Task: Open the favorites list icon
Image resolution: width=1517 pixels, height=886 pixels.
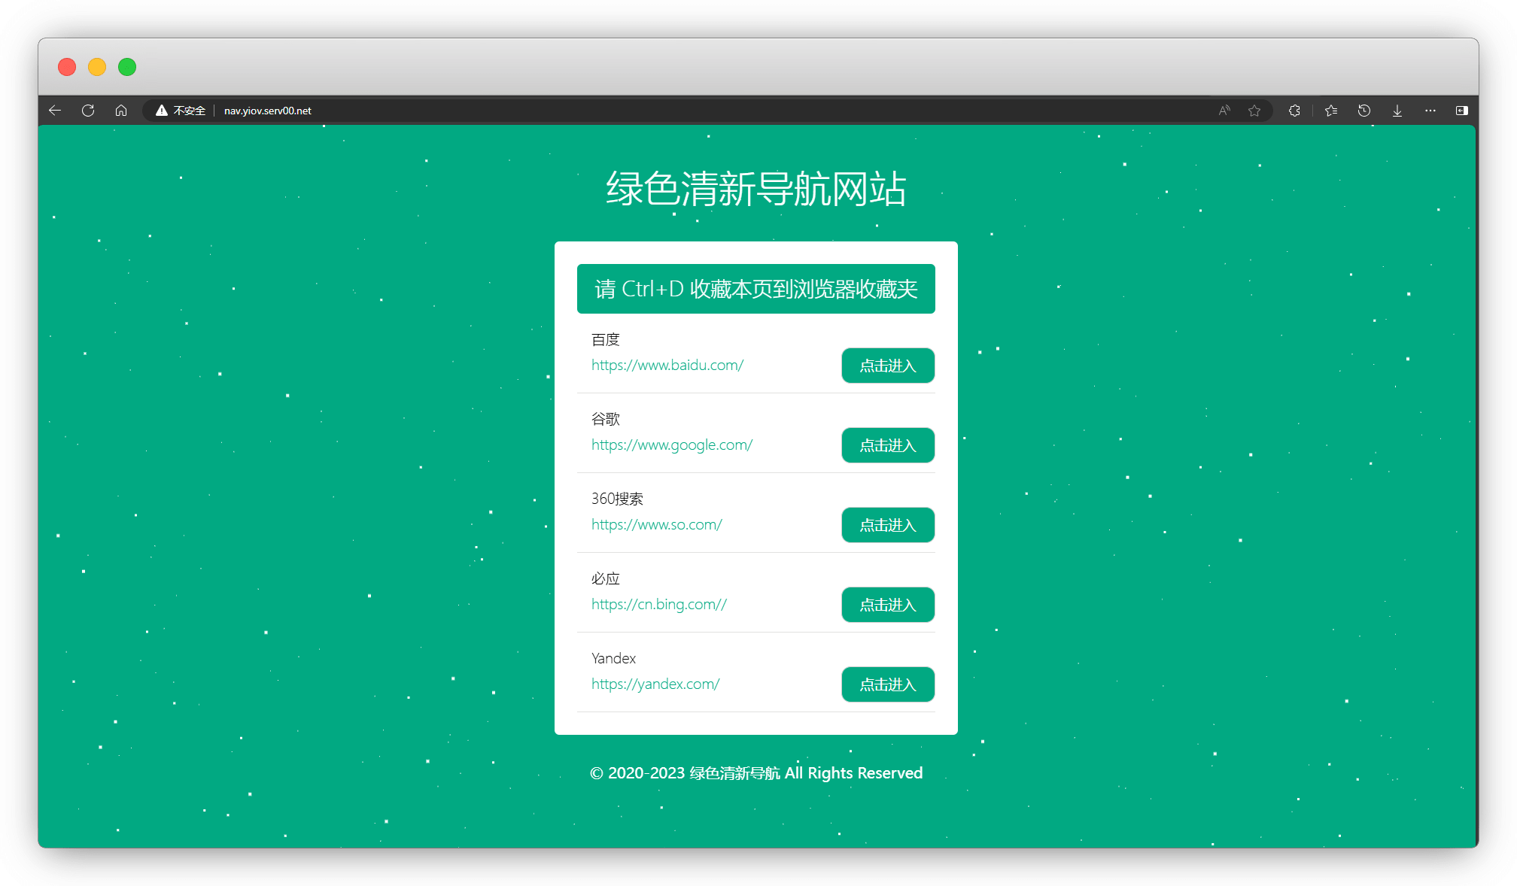Action: click(x=1331, y=111)
